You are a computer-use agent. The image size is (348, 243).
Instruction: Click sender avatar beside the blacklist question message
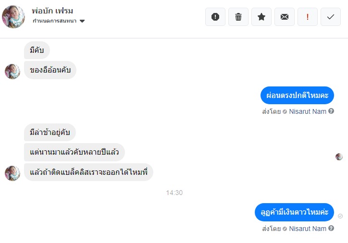click(x=12, y=173)
